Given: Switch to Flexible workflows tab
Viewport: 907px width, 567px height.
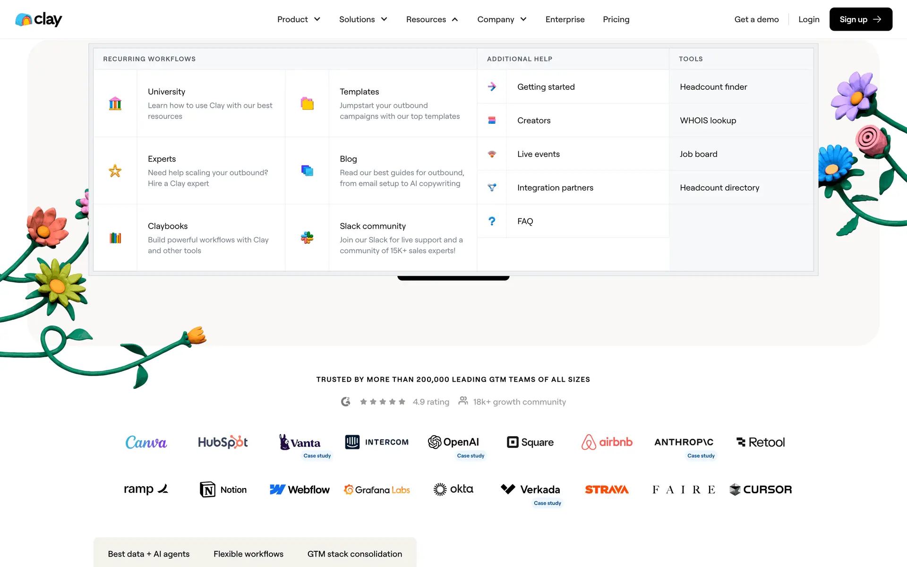Looking at the screenshot, I should pos(248,554).
